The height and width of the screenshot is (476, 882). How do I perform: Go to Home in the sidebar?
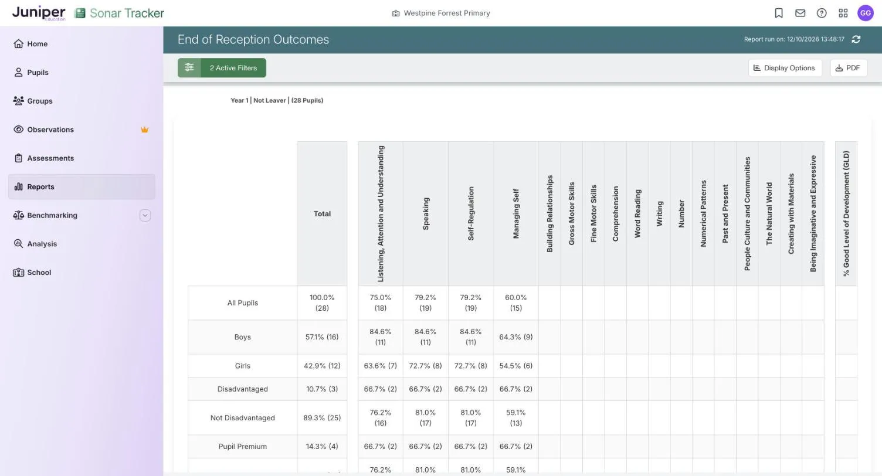click(x=82, y=44)
